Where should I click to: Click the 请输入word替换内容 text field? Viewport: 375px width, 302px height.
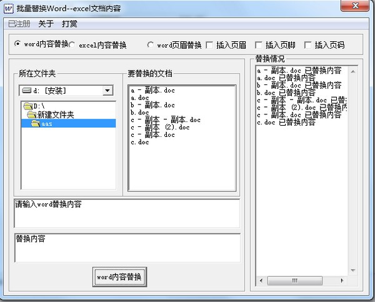[126, 214]
